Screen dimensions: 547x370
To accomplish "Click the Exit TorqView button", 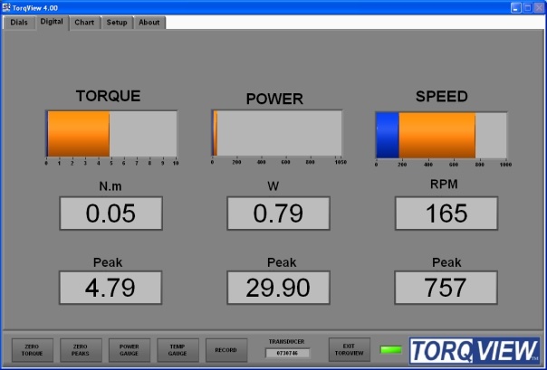I will click(x=350, y=350).
